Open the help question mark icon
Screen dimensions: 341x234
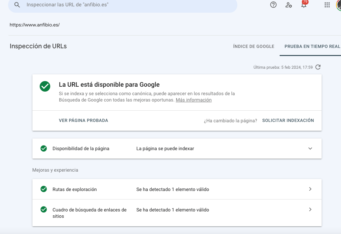tap(273, 5)
